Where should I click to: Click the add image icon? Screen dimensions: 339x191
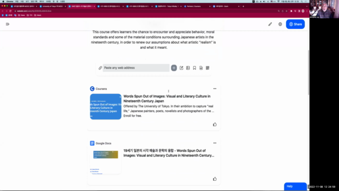click(x=188, y=68)
